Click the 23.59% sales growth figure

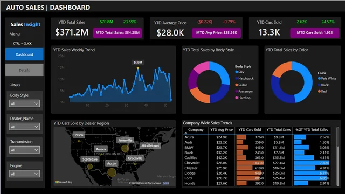tap(130, 22)
